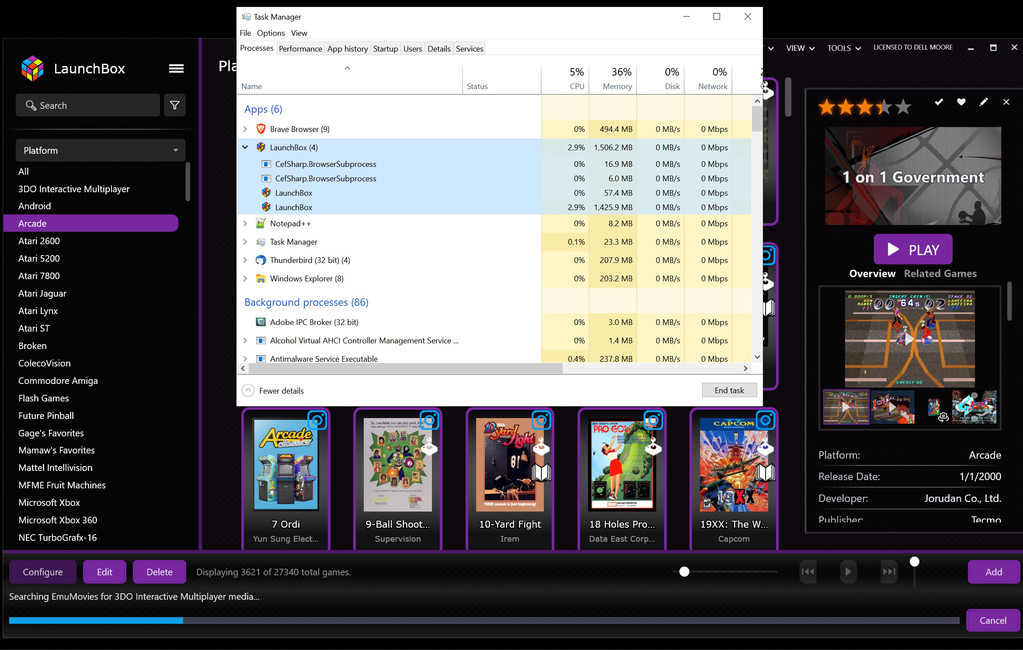Viewport: 1023px width, 650px height.
Task: Switch to the Performance tab
Action: pyautogui.click(x=300, y=48)
